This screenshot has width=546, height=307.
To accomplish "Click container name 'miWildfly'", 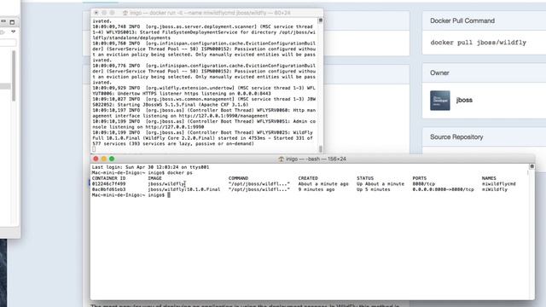I will (x=495, y=189).
